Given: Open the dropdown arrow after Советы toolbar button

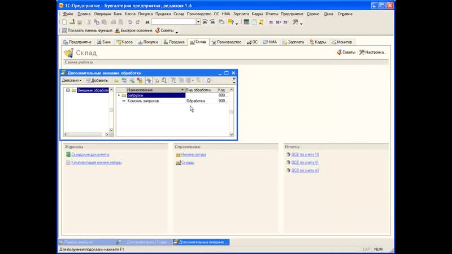Looking at the screenshot, I should [x=177, y=32].
